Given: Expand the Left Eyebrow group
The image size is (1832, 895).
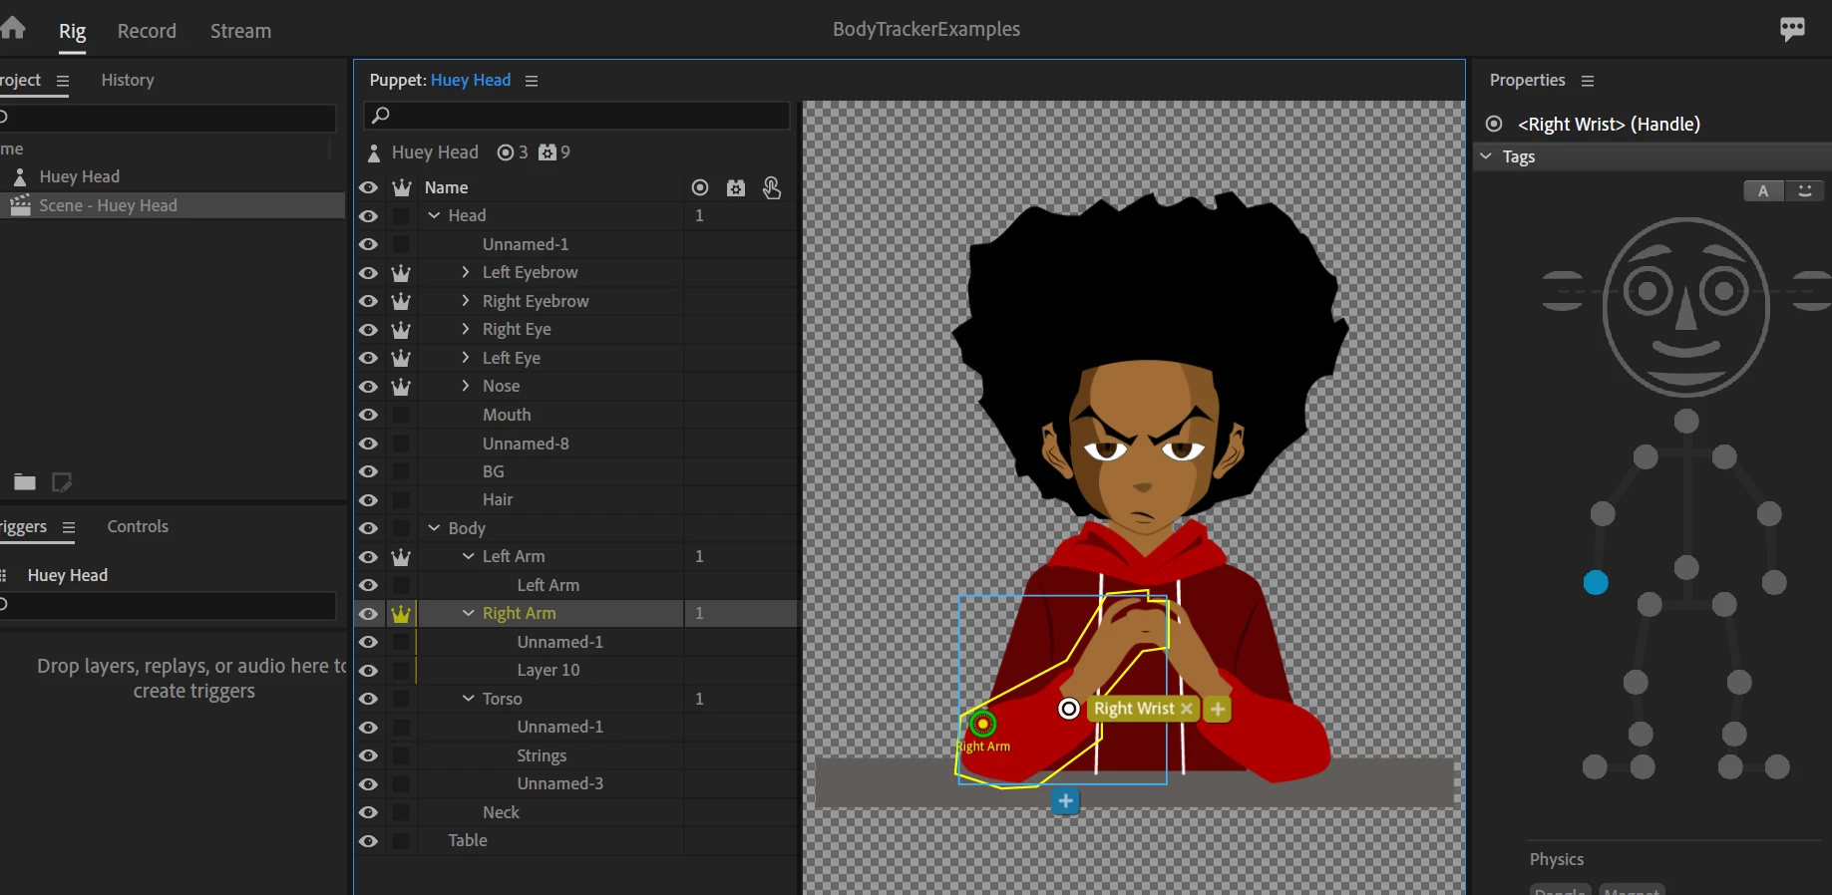Looking at the screenshot, I should point(465,272).
